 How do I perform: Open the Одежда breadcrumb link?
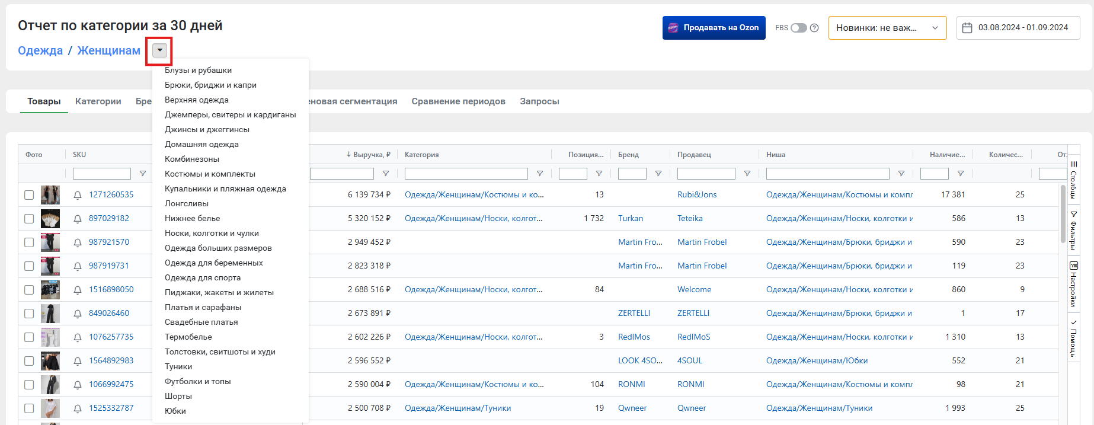coord(40,50)
